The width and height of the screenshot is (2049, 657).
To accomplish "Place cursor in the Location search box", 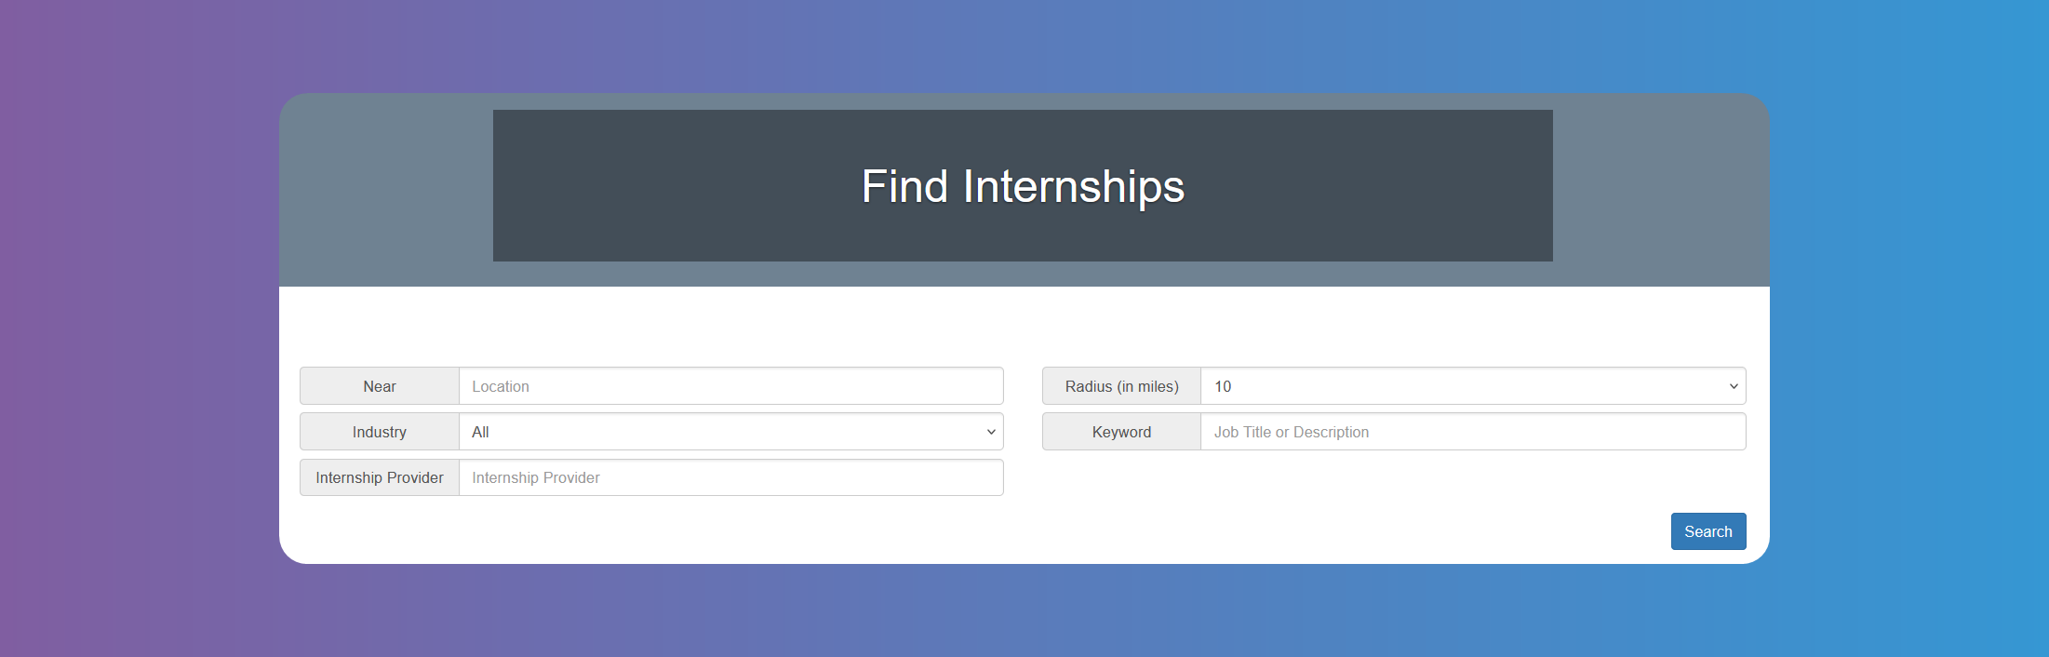I will [730, 385].
